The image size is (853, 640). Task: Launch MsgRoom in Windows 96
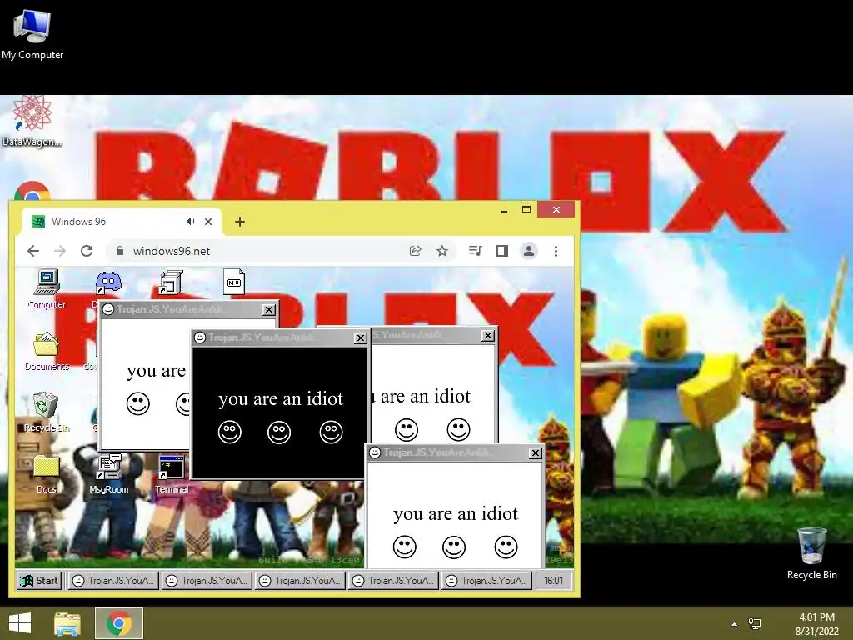pyautogui.click(x=109, y=474)
